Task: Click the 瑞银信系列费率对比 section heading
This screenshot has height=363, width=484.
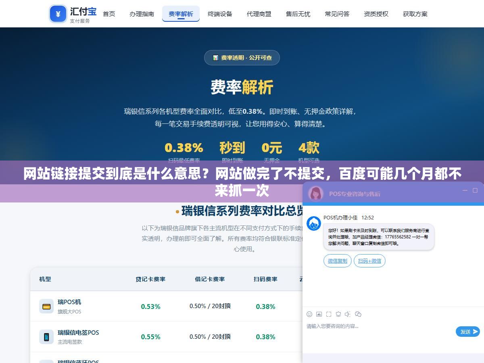Action: 242,211
